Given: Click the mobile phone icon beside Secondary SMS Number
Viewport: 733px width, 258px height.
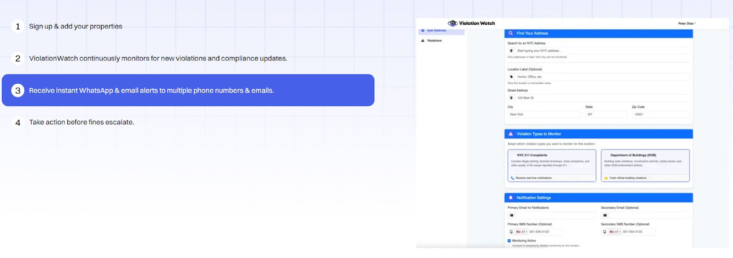Looking at the screenshot, I should [605, 232].
